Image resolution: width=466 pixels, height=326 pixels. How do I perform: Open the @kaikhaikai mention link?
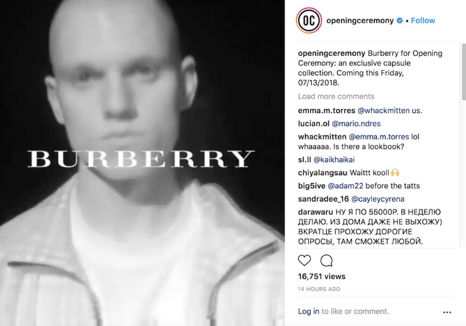[x=334, y=160]
